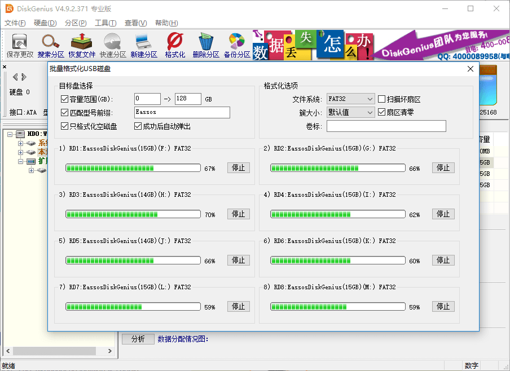Stop formatting RD1 drive F:

(x=239, y=168)
